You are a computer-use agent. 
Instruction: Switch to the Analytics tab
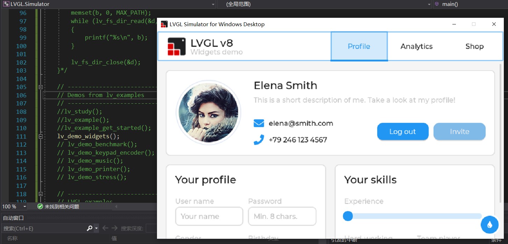pyautogui.click(x=416, y=46)
